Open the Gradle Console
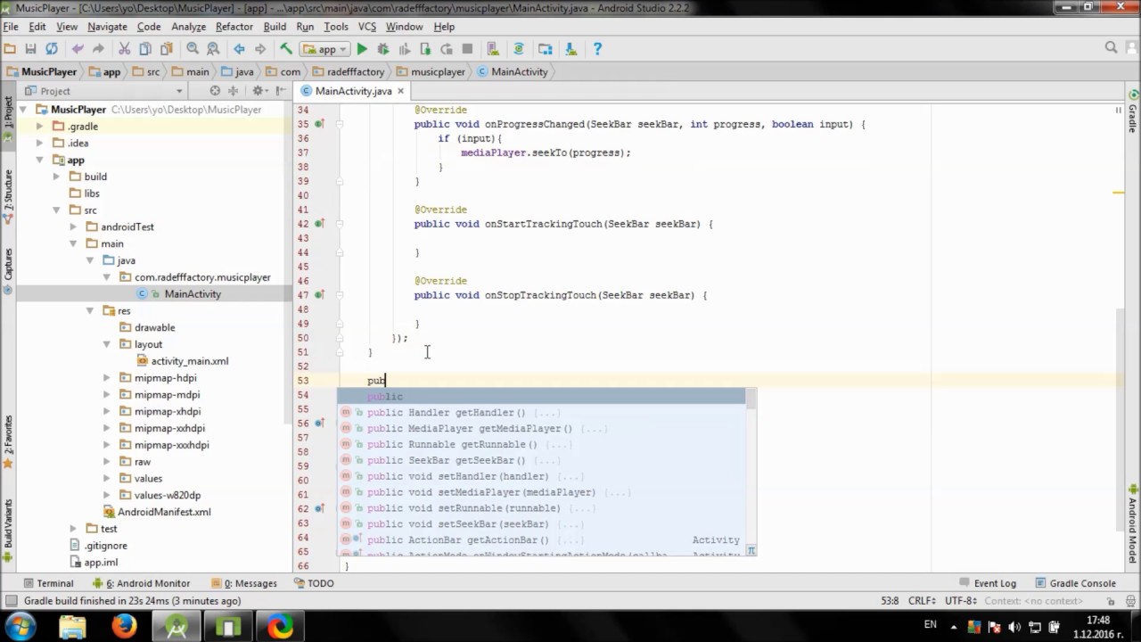 click(1075, 583)
